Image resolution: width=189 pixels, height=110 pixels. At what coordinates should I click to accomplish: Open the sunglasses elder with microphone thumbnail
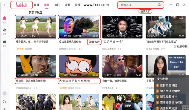[x=122, y=66]
